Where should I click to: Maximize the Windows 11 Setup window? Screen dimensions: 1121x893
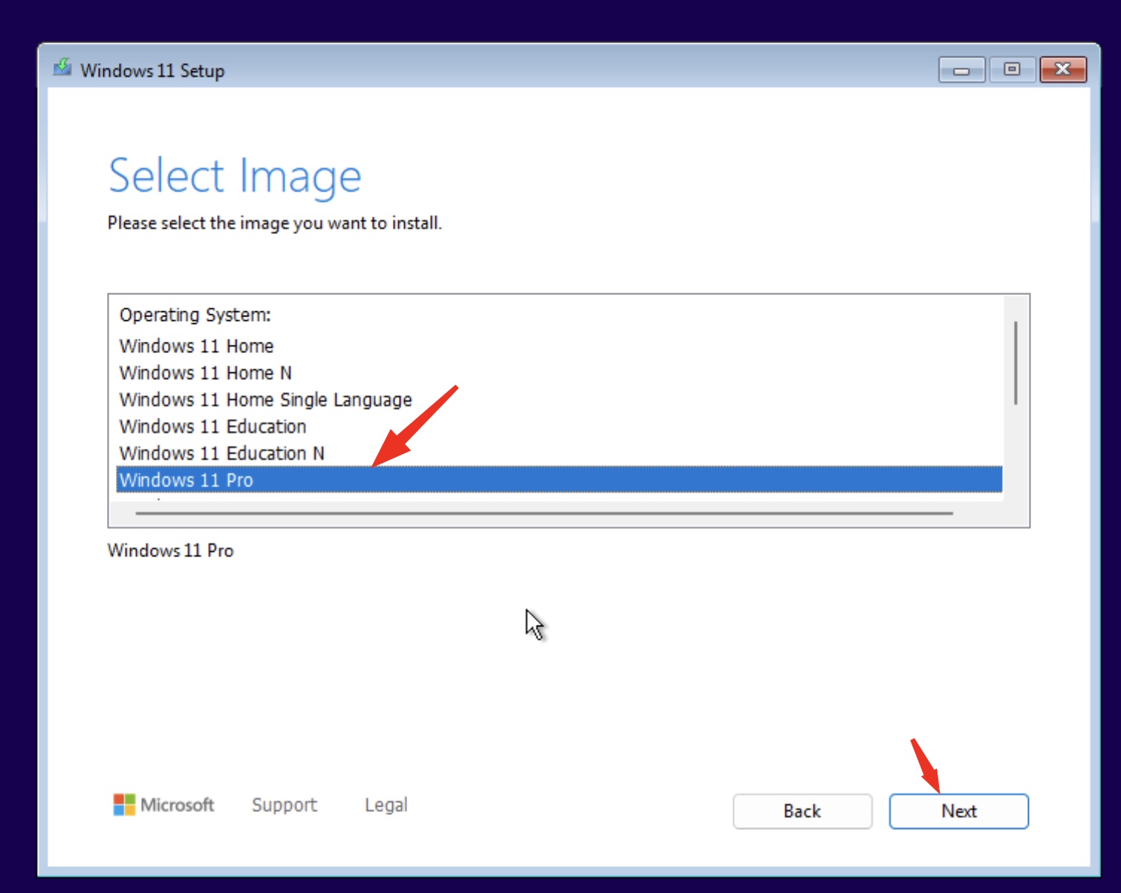click(x=1012, y=70)
